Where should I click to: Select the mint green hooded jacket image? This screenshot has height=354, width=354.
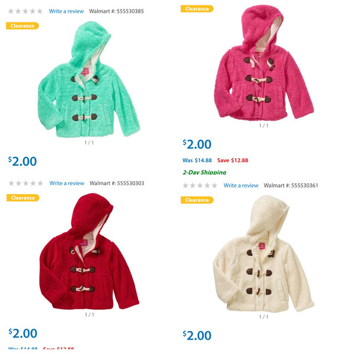(x=89, y=79)
